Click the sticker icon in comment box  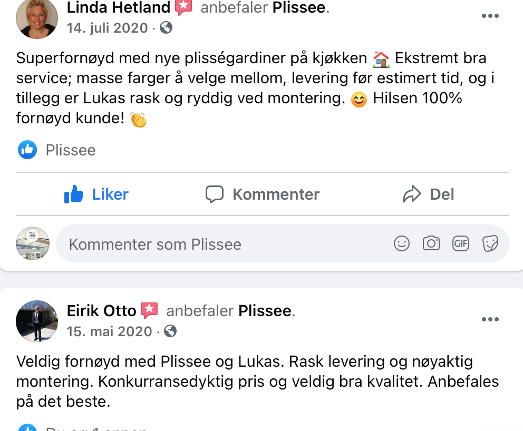point(490,243)
